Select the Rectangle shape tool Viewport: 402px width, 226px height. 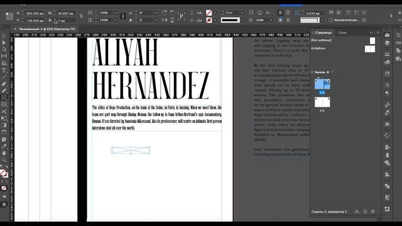4,104
